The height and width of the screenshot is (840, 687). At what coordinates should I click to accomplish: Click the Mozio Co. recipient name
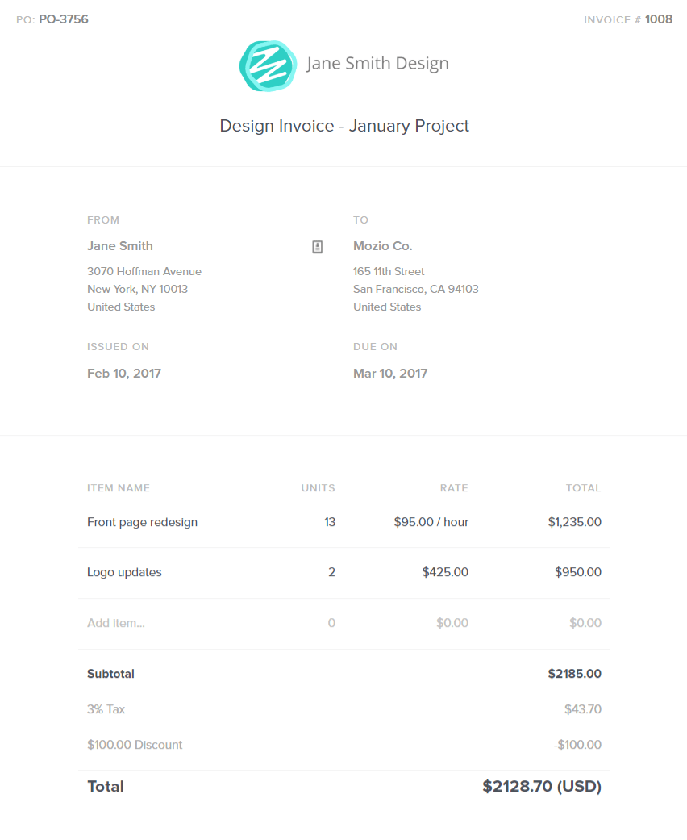click(x=383, y=246)
